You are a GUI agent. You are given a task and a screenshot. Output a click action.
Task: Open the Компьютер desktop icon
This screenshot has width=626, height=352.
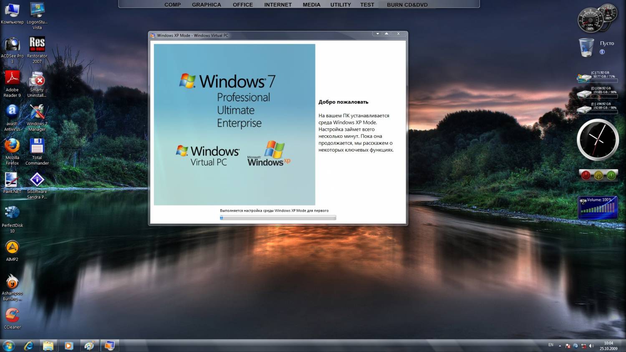[x=12, y=13]
